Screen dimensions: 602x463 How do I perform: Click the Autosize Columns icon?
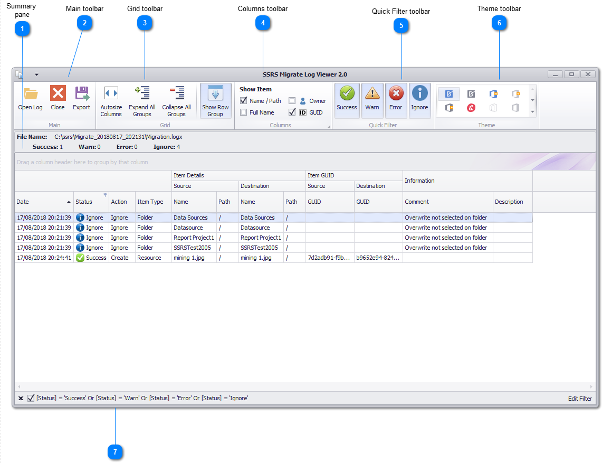point(111,93)
